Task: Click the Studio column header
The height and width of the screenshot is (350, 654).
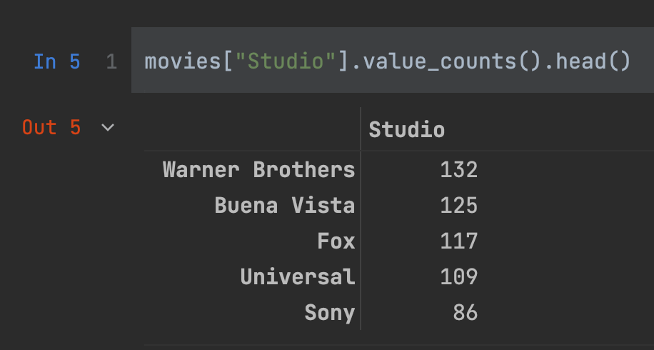Action: [x=407, y=130]
